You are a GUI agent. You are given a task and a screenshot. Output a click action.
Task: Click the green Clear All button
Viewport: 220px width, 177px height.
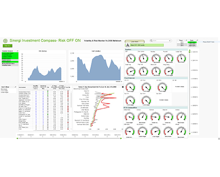(8, 46)
